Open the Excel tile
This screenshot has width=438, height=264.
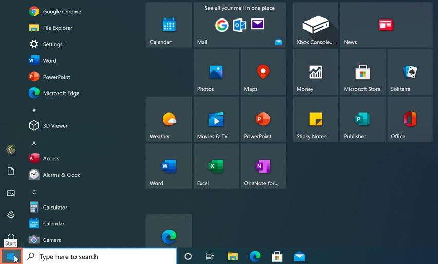click(216, 166)
